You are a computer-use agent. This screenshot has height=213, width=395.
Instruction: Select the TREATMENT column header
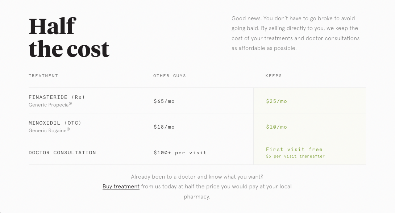[43, 76]
